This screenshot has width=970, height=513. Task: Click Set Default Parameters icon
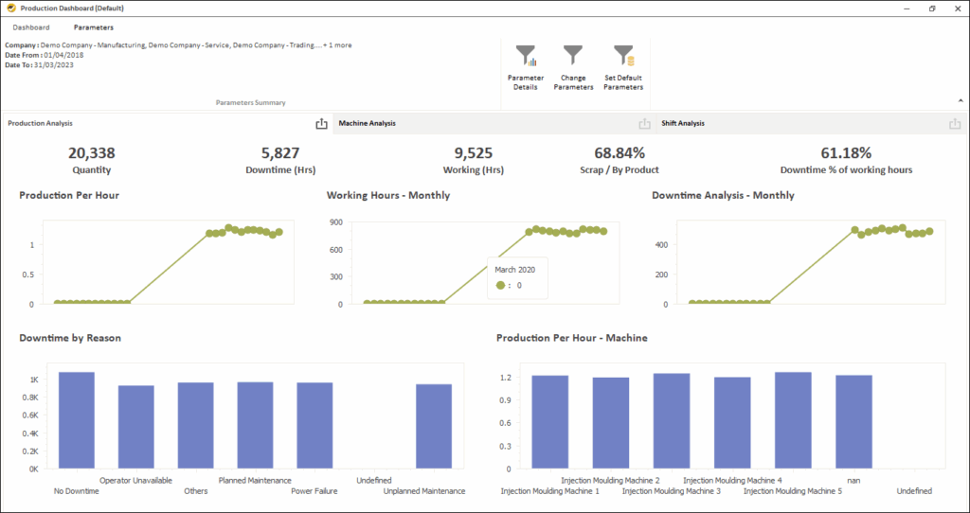click(623, 56)
